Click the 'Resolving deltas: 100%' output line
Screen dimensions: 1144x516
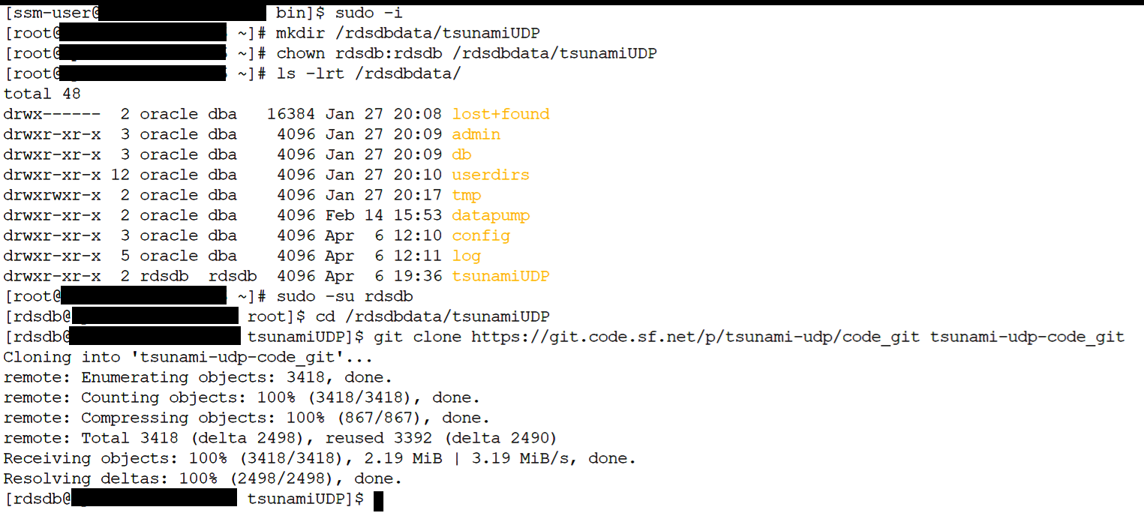pyautogui.click(x=203, y=478)
